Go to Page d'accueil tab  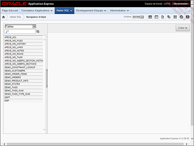coord(10,11)
